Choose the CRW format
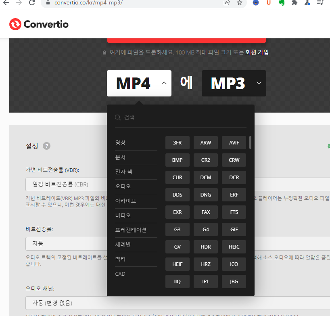 [x=234, y=160]
